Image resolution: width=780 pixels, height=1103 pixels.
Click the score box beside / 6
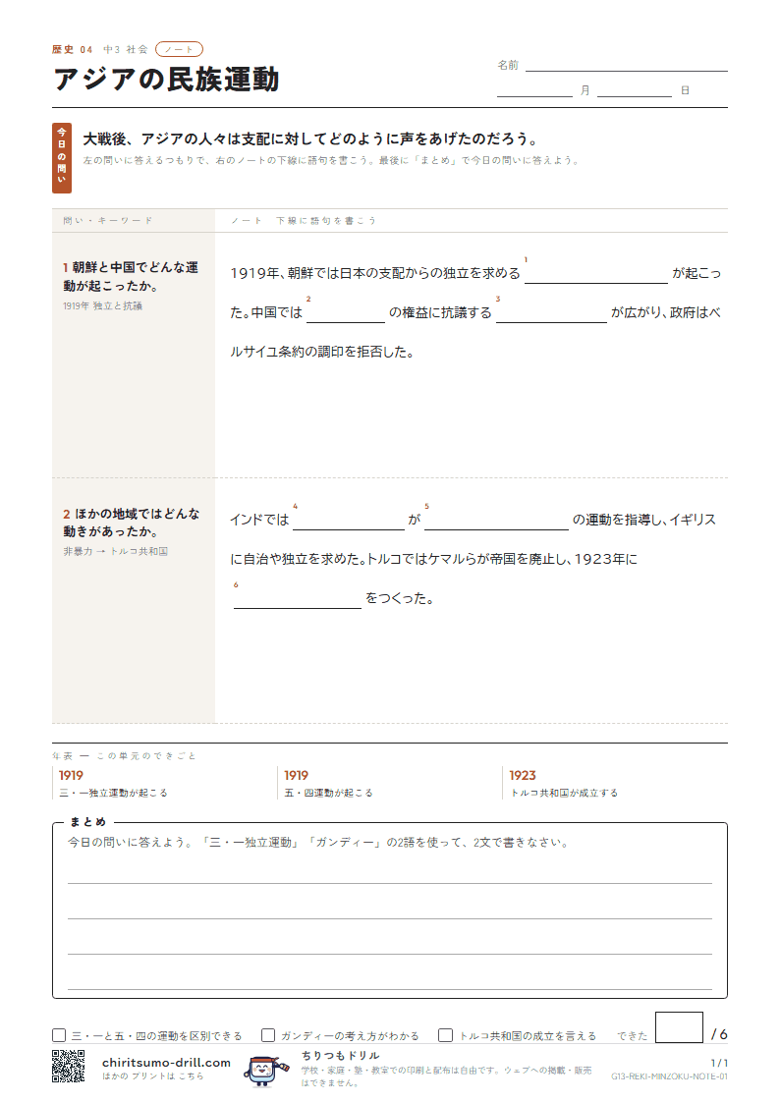pos(679,1027)
